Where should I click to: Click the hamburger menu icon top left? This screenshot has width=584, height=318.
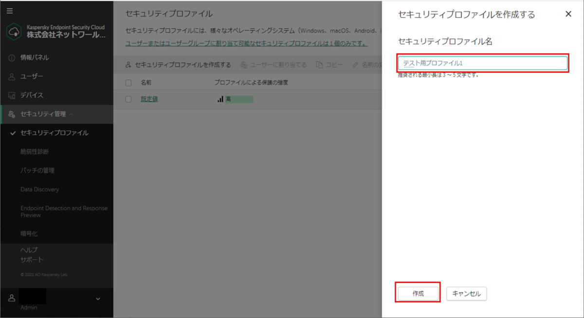tap(9, 11)
